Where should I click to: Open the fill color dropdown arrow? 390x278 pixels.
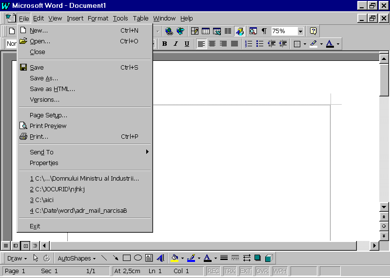[182, 259]
